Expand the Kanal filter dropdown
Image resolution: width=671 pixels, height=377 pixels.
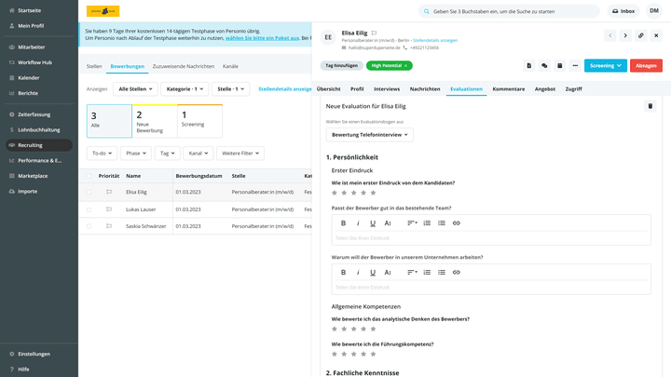[199, 153]
